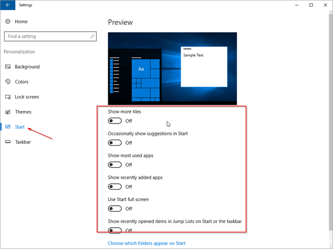Click the Show most used apps label
333x249 pixels.
pos(131,156)
